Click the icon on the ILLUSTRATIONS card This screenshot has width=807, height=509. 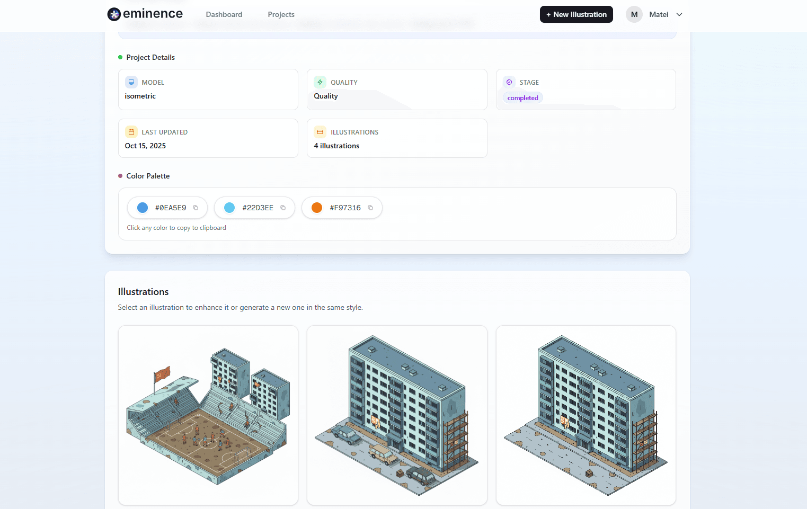pos(320,131)
